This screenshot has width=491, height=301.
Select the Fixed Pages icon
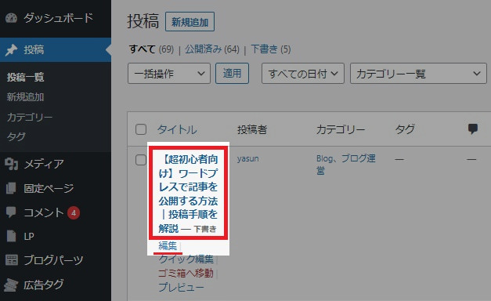11,188
